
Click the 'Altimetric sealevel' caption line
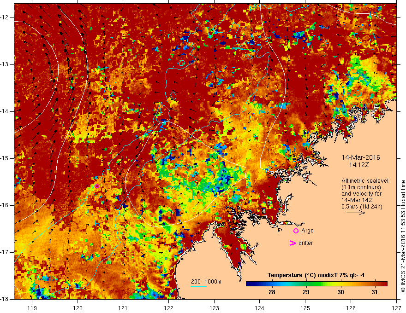(x=365, y=181)
